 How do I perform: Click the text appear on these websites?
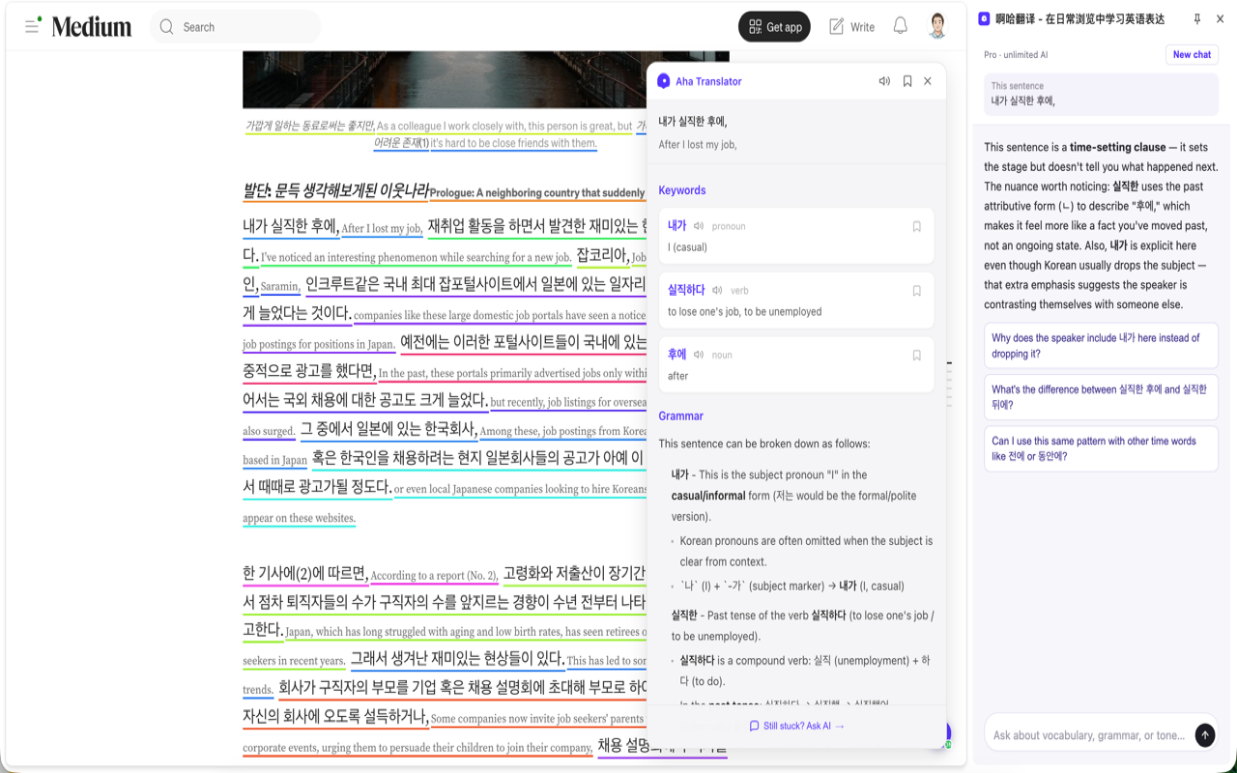[299, 518]
